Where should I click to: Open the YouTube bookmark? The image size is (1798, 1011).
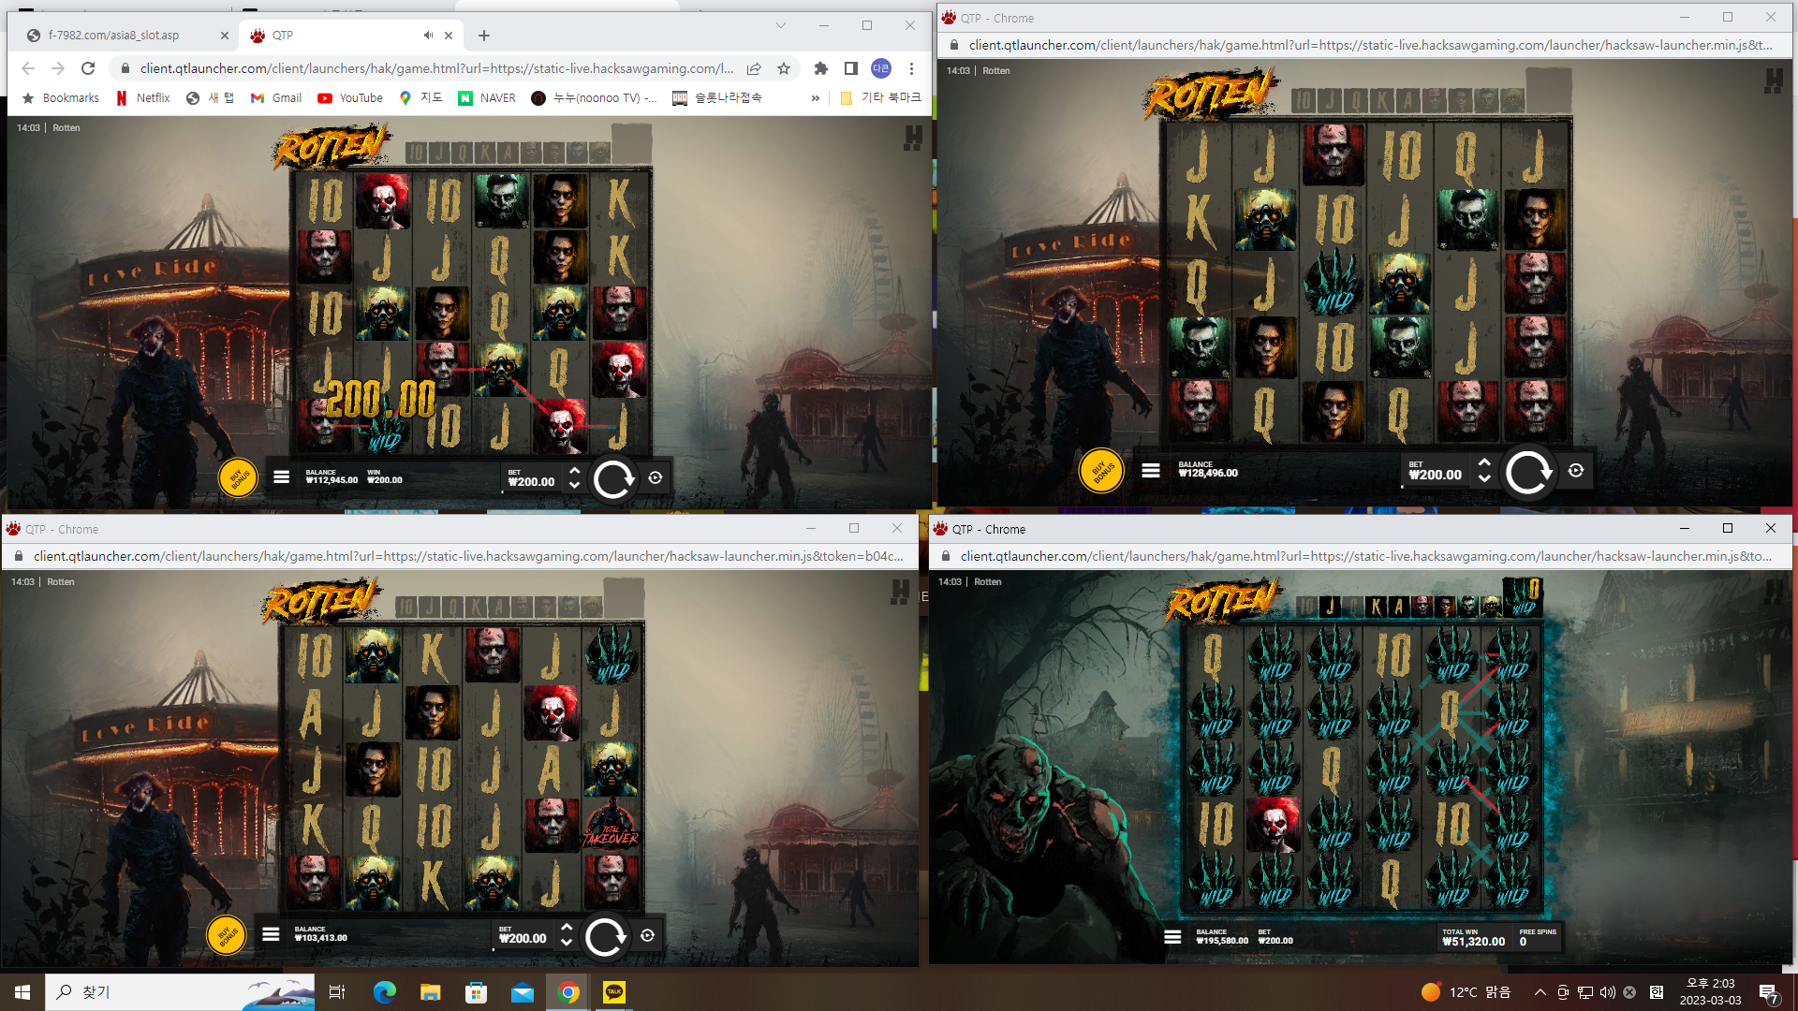tap(350, 98)
